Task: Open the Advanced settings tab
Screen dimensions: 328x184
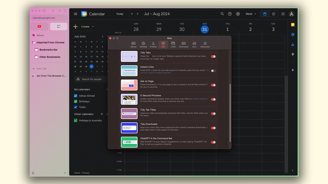Action: (205, 44)
